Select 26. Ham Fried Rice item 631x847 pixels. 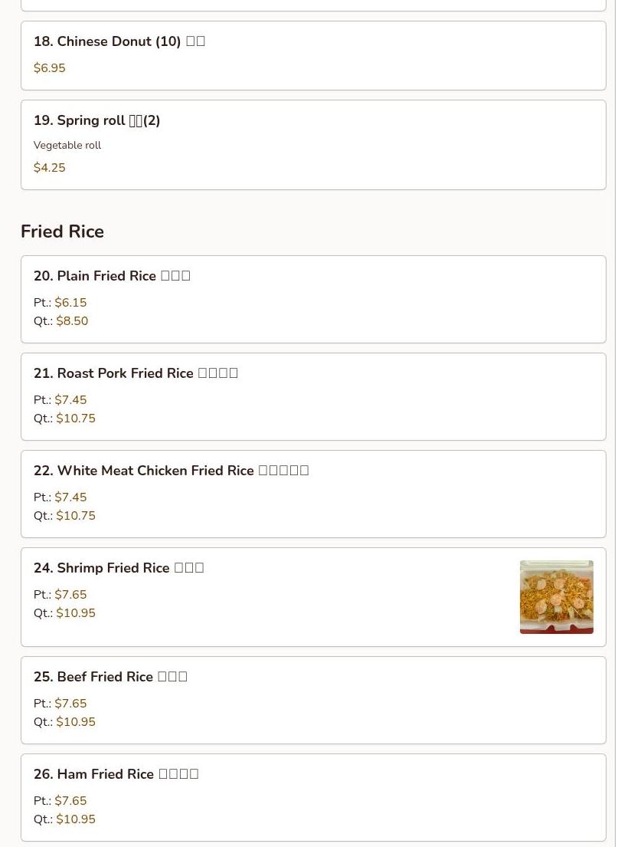point(116,774)
